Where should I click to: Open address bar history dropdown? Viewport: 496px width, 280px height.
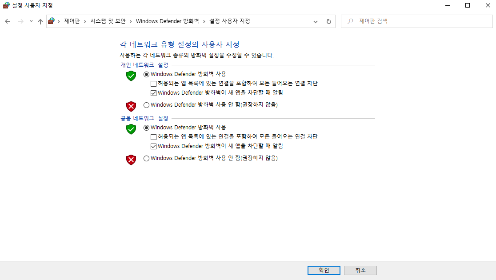pos(316,21)
